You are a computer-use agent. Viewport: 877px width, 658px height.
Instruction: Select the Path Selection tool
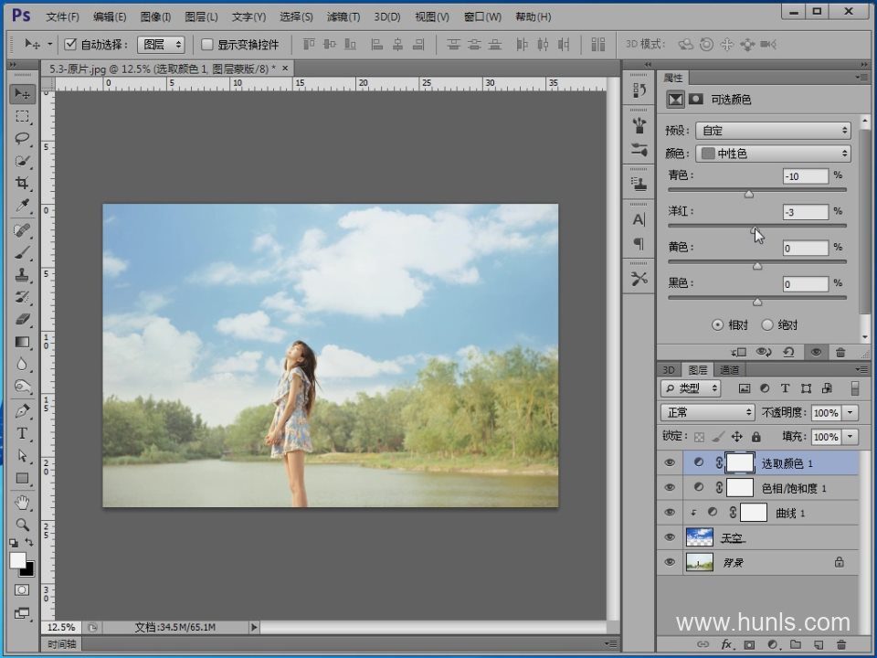(22, 456)
